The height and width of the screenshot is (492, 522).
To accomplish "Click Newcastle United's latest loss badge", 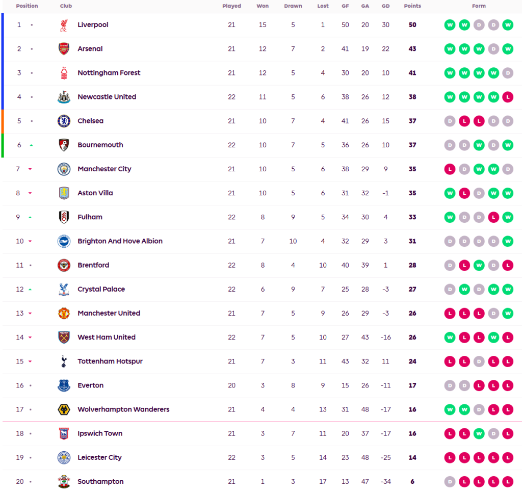I will point(507,97).
